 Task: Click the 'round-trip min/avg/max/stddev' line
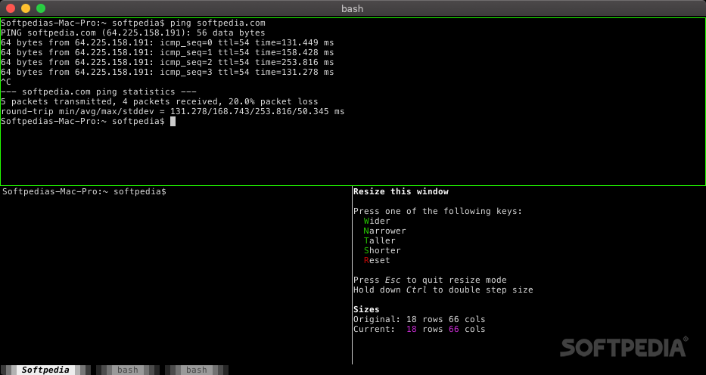tap(173, 111)
